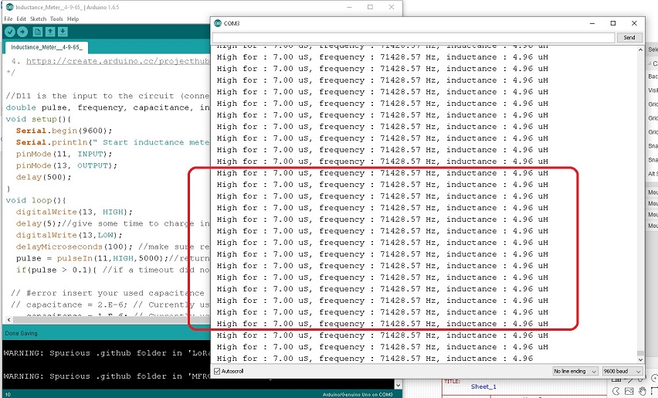This screenshot has width=658, height=398.
Task: Click the Verify checkmark icon in Arduino toolbar
Action: [x=10, y=32]
